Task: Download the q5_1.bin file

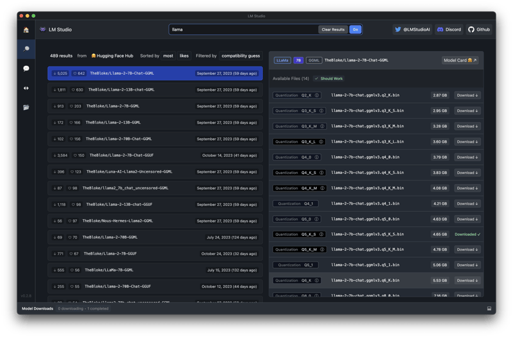Action: [x=467, y=265]
